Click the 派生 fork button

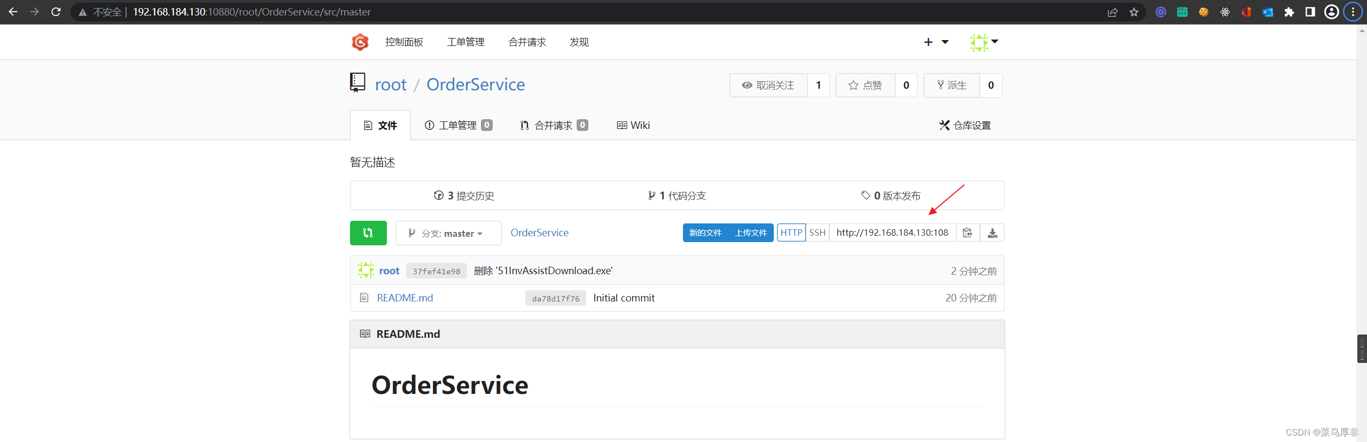(952, 86)
